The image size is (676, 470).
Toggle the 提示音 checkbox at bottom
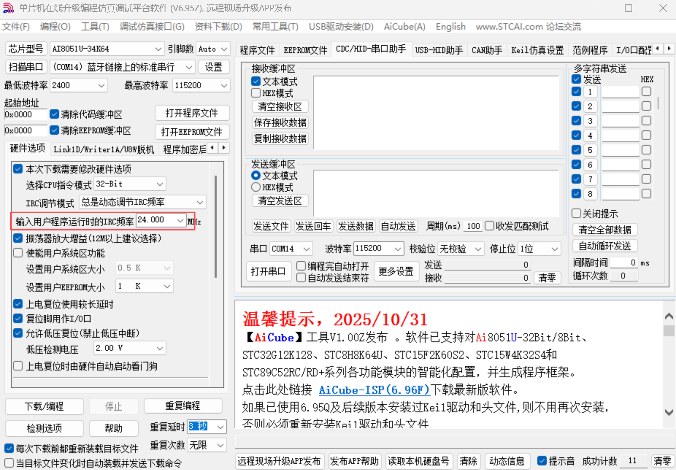[542, 461]
